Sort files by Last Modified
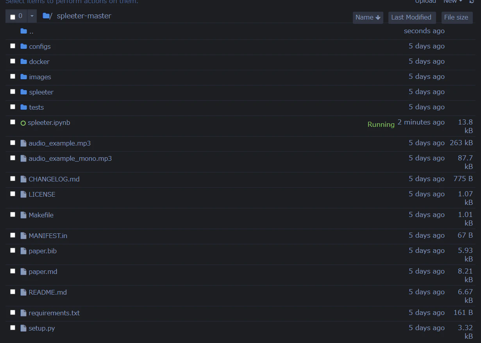Viewport: 481px width, 343px height. [412, 18]
